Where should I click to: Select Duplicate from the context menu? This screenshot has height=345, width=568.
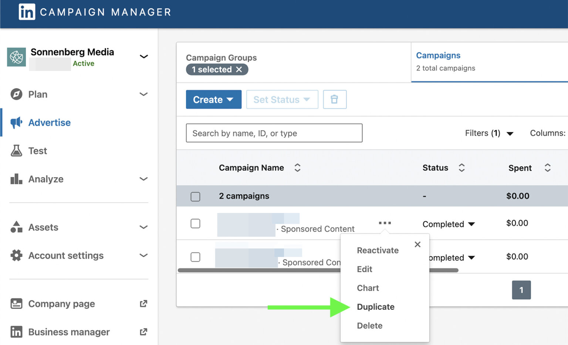[375, 307]
